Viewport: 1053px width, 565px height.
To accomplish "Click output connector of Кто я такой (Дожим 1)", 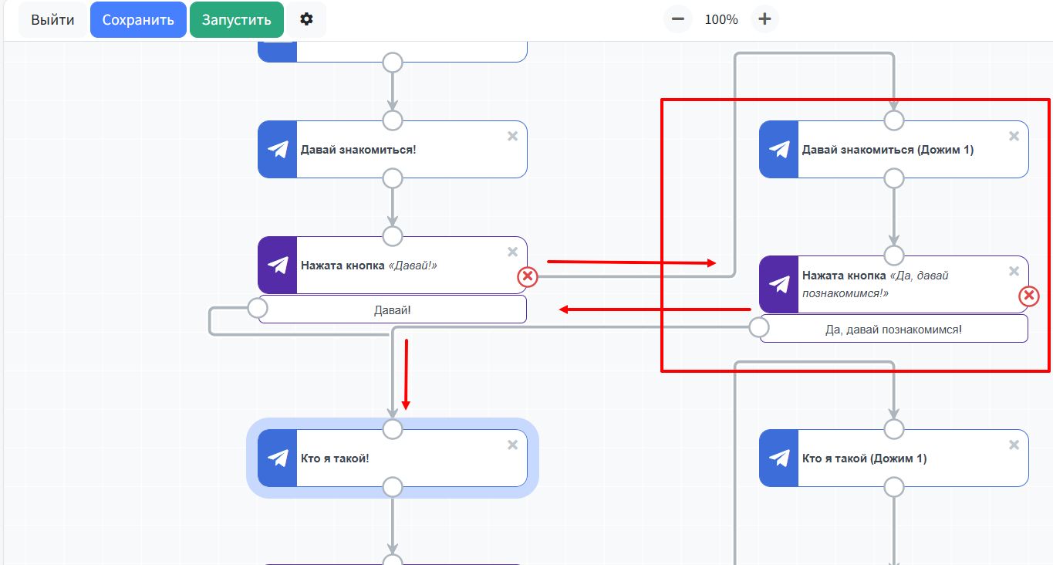I will [x=894, y=487].
